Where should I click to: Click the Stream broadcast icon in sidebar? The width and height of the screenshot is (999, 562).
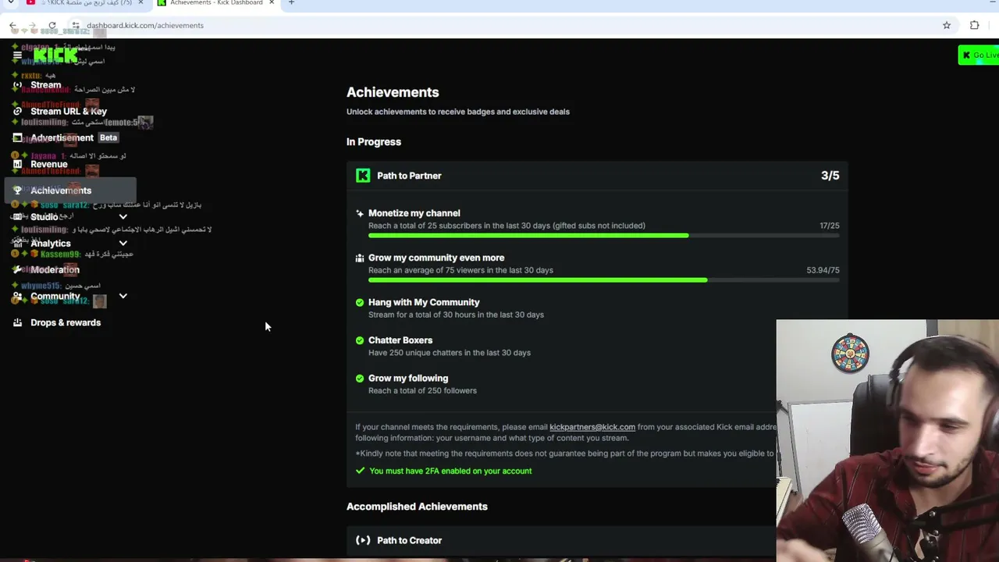point(17,85)
